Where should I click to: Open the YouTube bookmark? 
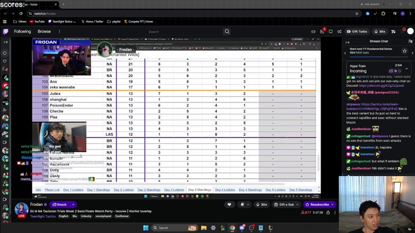pyautogui.click(x=37, y=22)
